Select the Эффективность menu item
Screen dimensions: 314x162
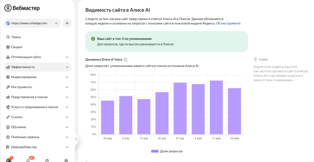click(37, 67)
